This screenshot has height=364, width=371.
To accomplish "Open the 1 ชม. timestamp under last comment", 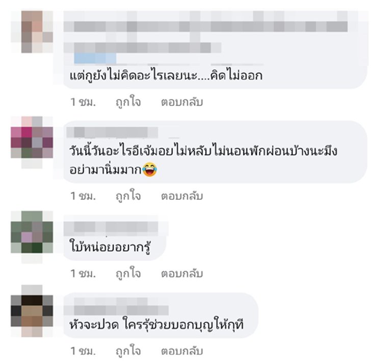I will tap(83, 351).
